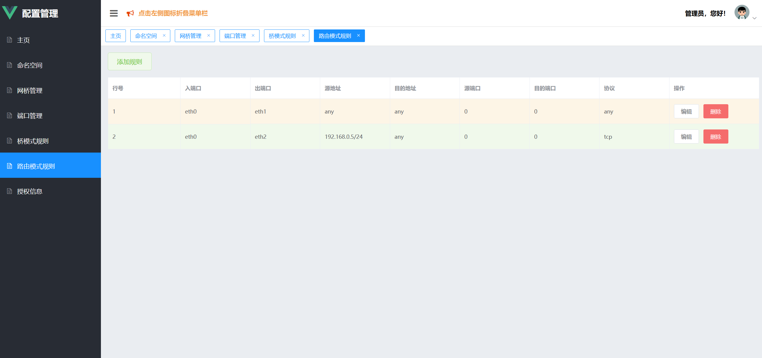This screenshot has width=762, height=358.
Task: Delete rule row 1 with 删除
Action: 715,111
